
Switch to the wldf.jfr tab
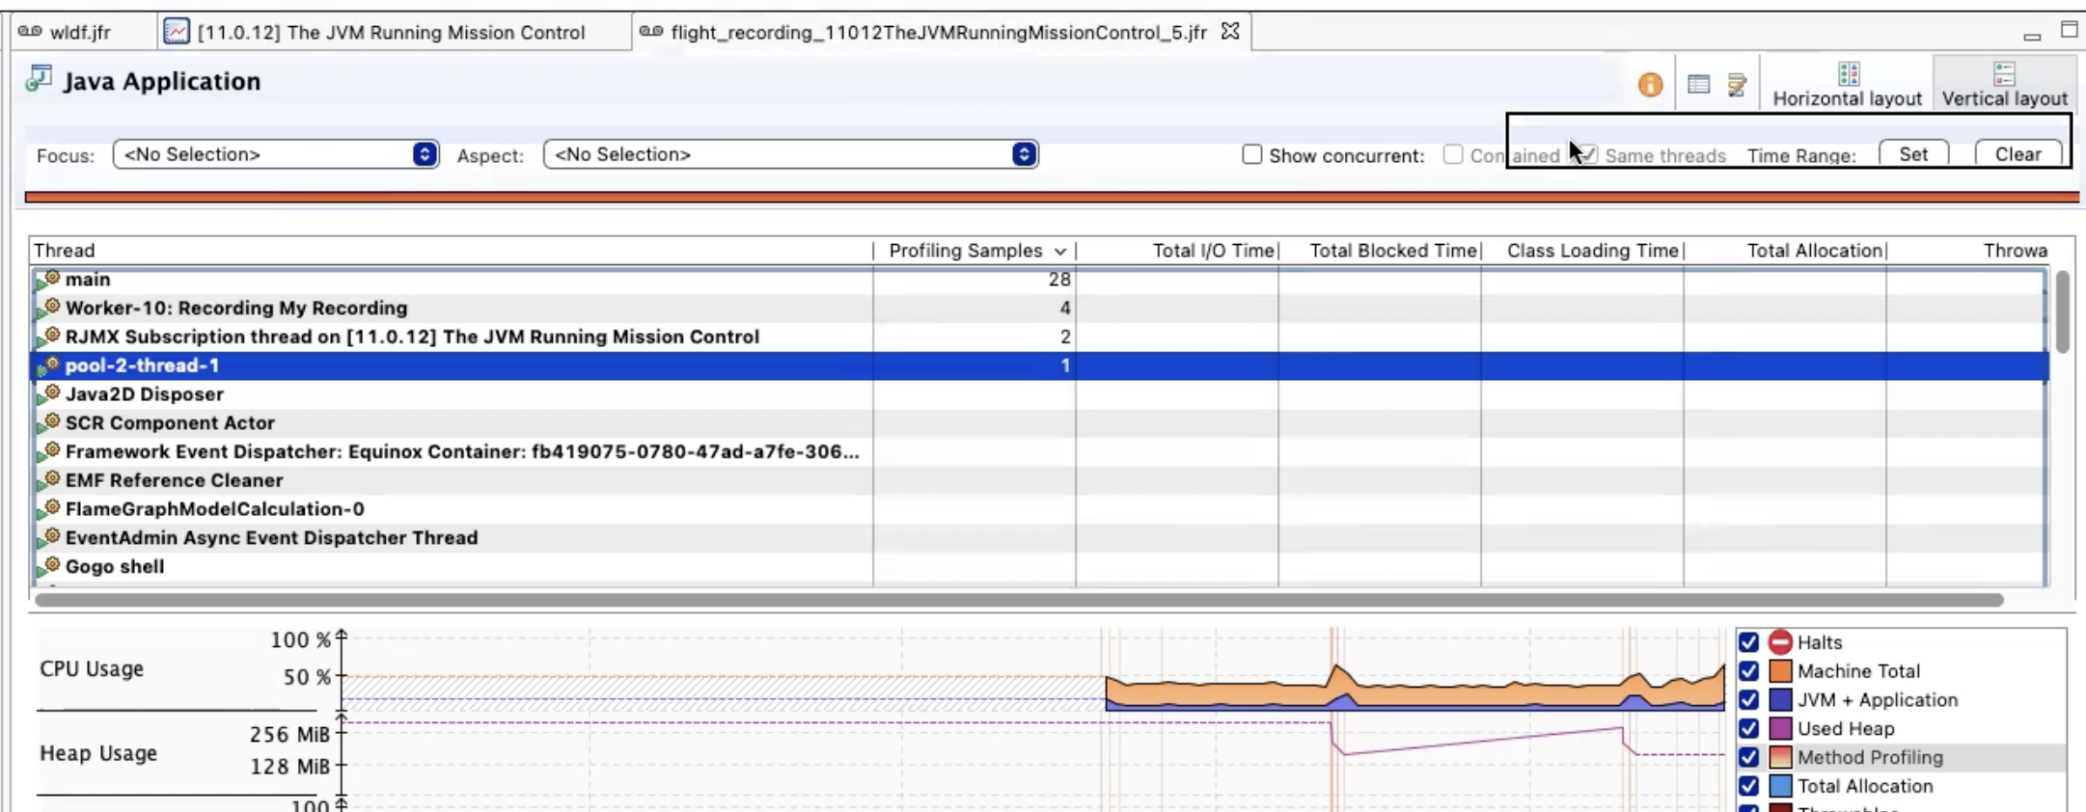pos(79,33)
